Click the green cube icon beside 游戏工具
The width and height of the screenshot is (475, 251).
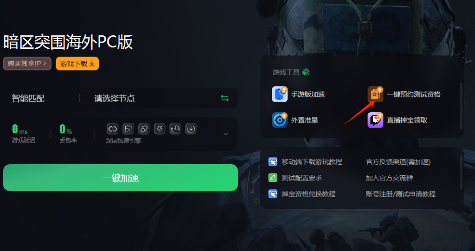[x=306, y=72]
